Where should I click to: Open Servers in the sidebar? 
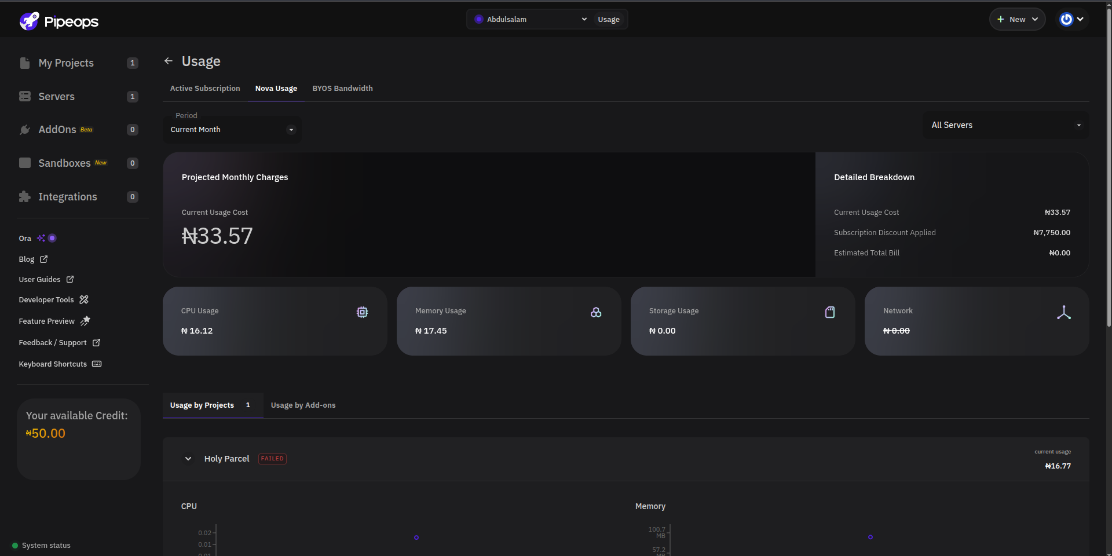79,97
